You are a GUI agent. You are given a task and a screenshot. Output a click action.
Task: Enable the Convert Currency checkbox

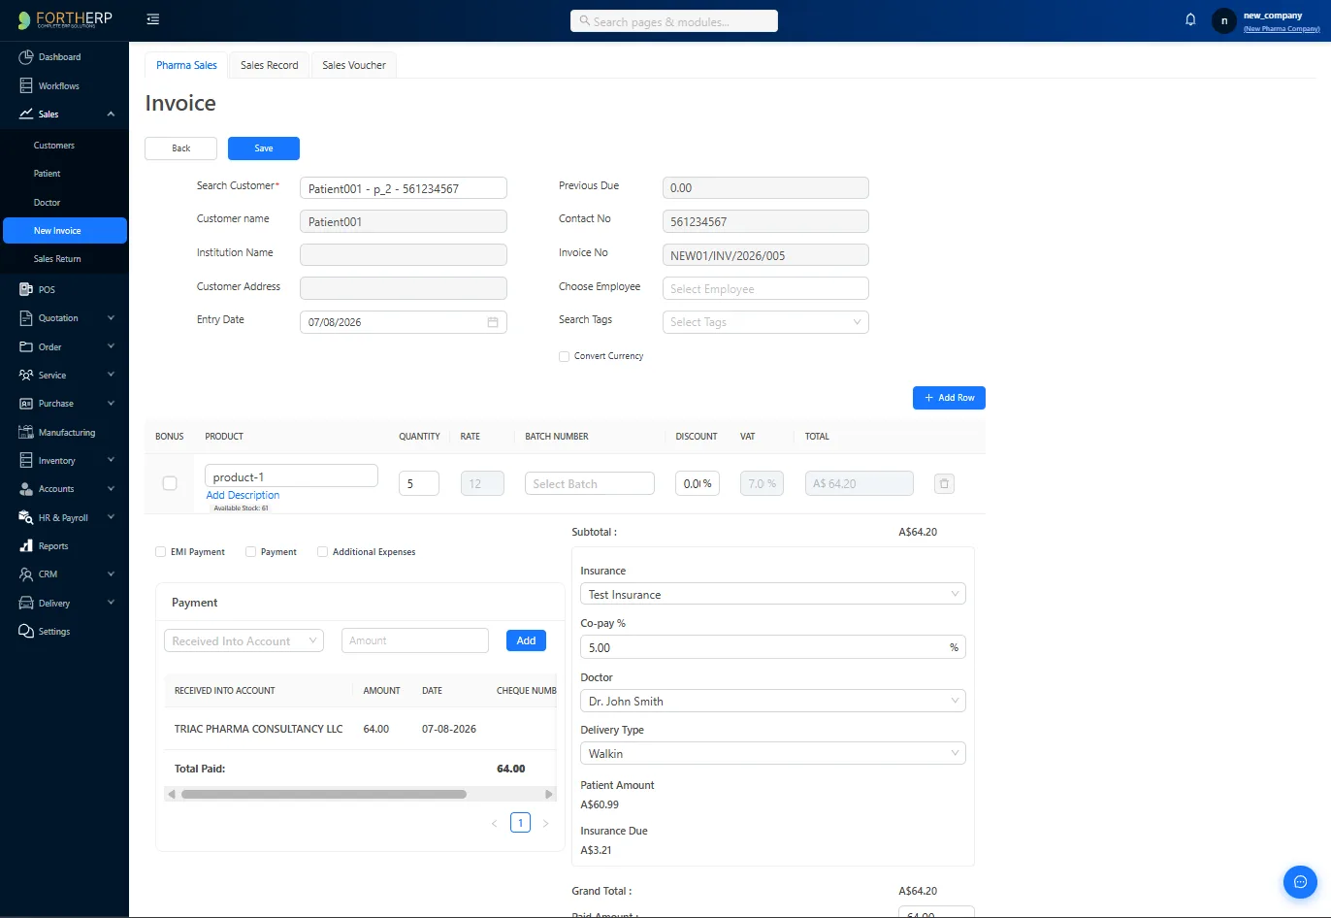pyautogui.click(x=564, y=356)
